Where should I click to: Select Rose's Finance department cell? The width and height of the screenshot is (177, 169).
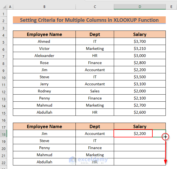[95, 63]
